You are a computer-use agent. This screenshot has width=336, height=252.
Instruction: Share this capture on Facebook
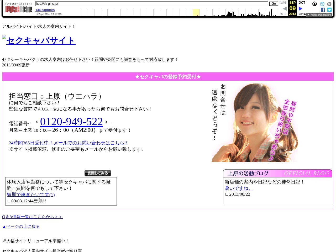tap(323, 10)
